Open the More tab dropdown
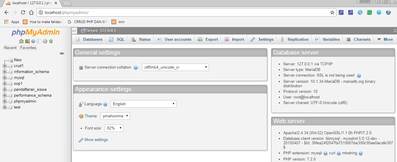397x162 pixels. click(x=385, y=39)
